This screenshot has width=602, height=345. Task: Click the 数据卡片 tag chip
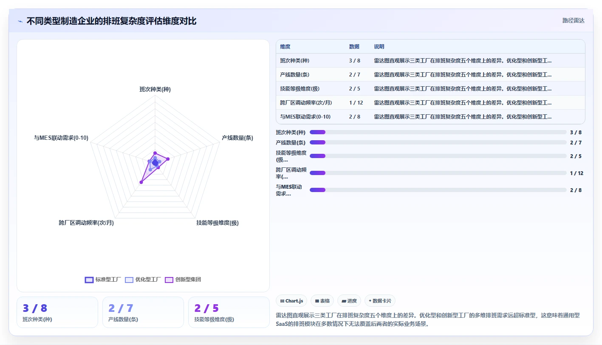(380, 301)
